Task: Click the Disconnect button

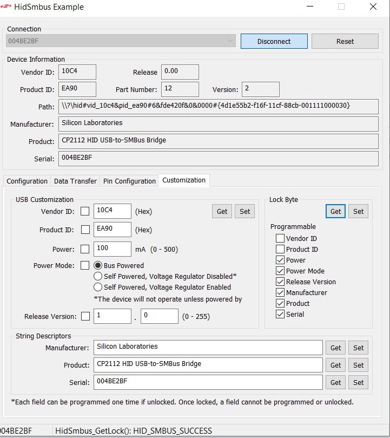Action: pyautogui.click(x=274, y=41)
